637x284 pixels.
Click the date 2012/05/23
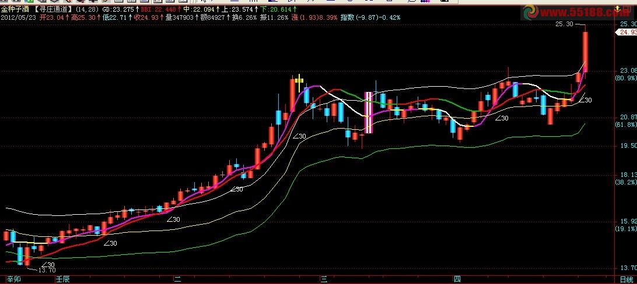18,17
